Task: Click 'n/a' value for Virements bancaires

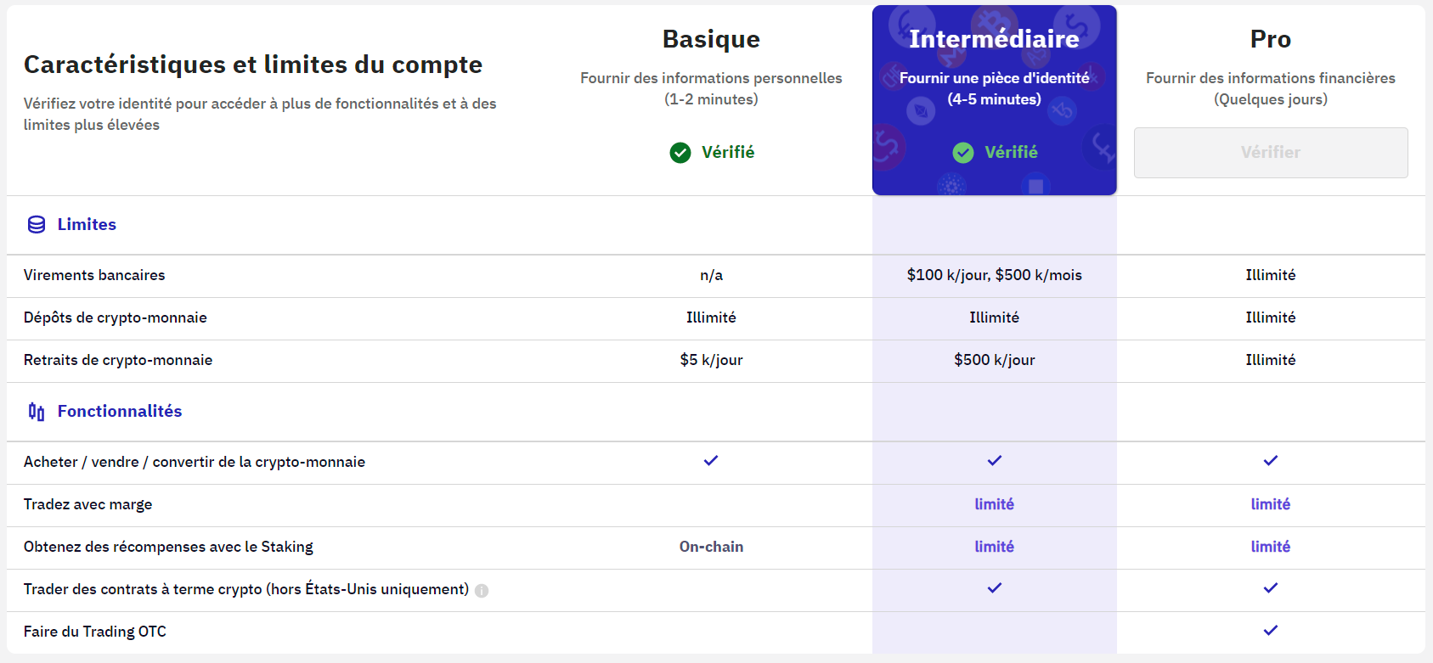Action: click(711, 275)
